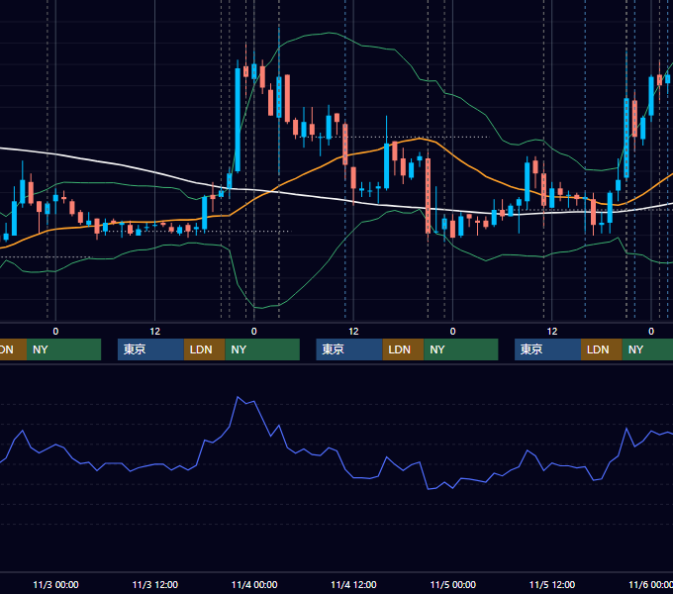673x594 pixels.
Task: Select the LDN session bar on 11/5
Action: (x=602, y=349)
